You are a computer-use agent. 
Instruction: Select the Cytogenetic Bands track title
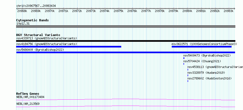click(x=32, y=20)
